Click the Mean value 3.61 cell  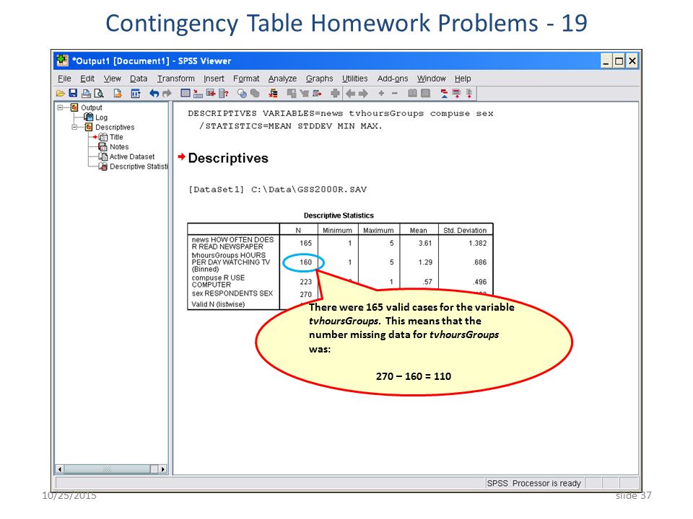[425, 243]
